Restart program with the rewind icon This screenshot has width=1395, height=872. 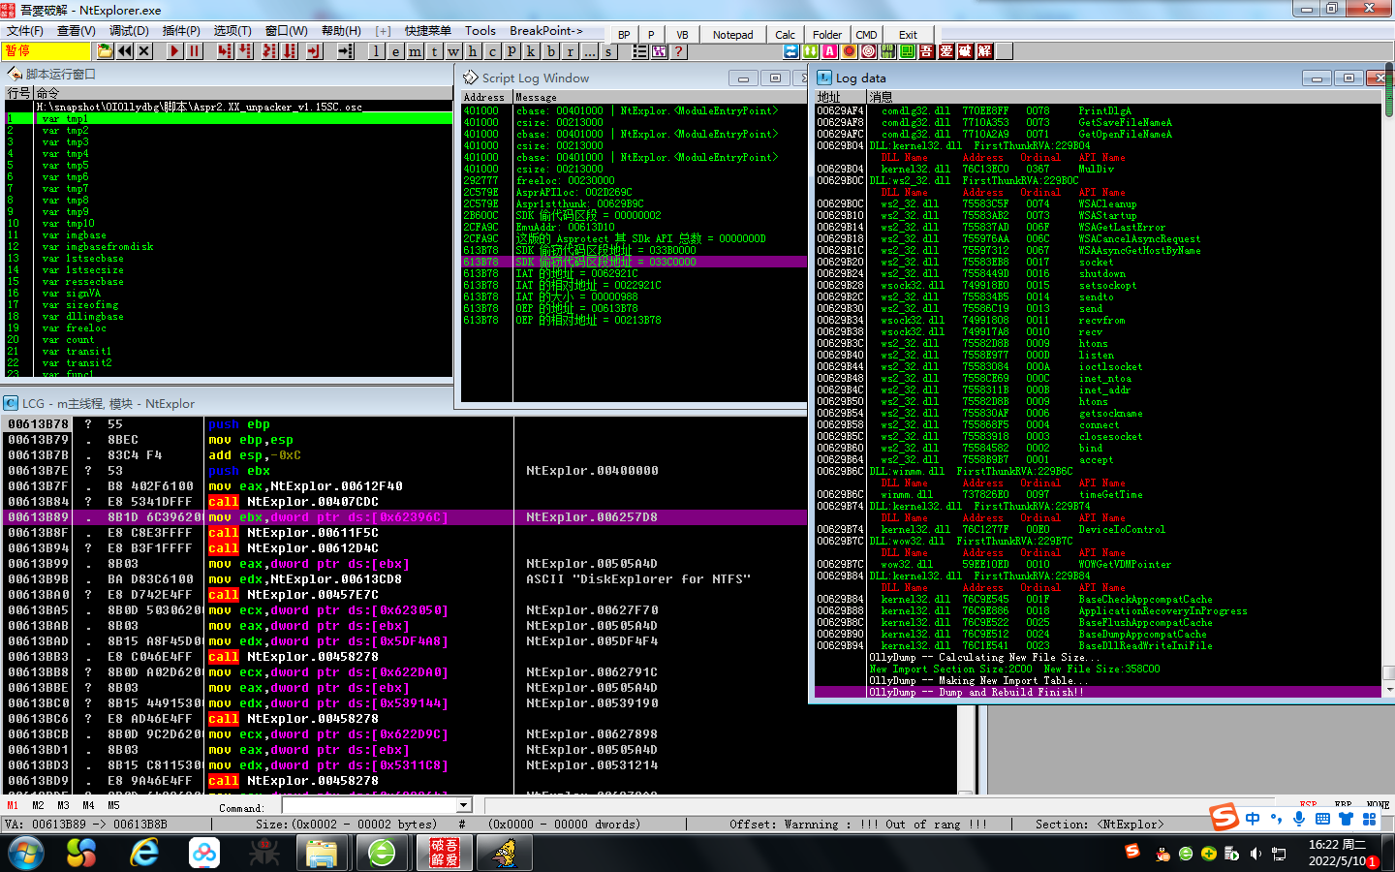click(124, 51)
